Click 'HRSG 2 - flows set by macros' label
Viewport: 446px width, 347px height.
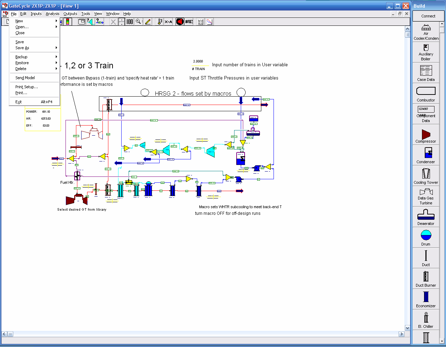point(193,93)
